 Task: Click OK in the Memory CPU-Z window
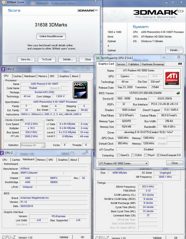pyautogui.click(x=176, y=238)
